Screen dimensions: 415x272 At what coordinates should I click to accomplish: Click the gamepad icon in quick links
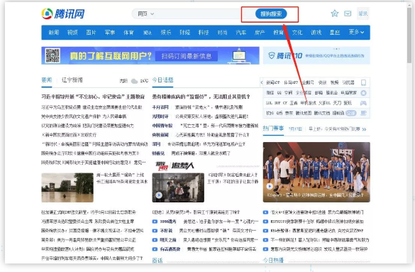tap(363, 103)
